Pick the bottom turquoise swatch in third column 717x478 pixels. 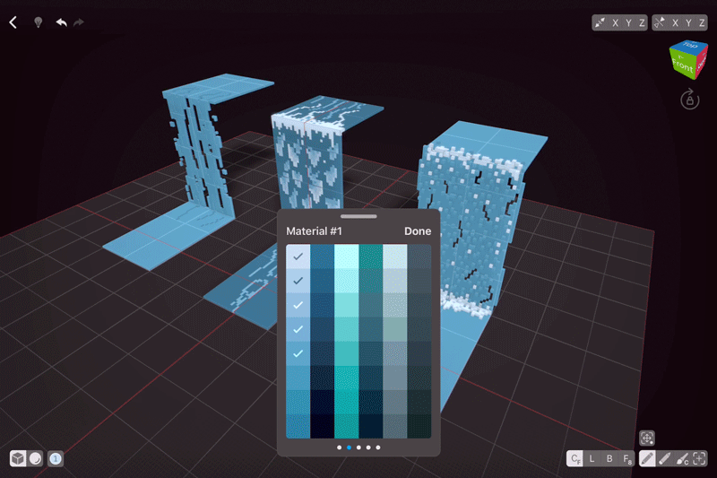tap(347, 426)
